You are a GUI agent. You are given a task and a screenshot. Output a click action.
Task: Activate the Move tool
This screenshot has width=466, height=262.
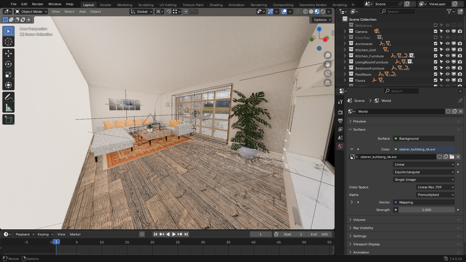8,53
